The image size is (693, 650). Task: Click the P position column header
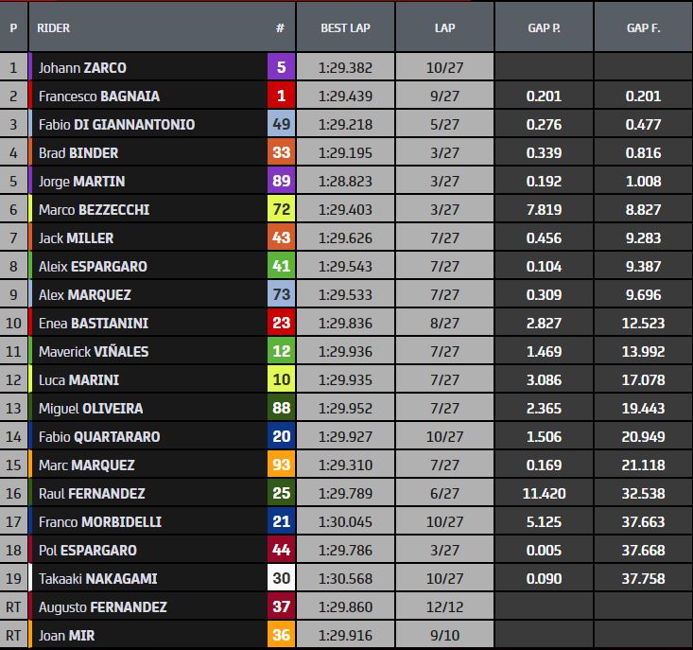[13, 27]
